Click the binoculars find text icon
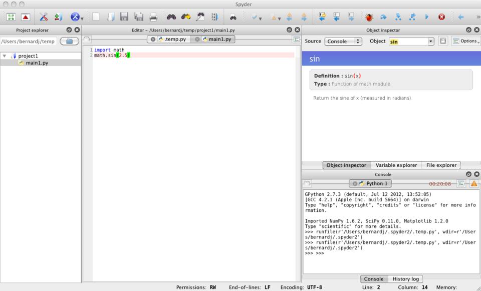481x291 pixels. (x=171, y=17)
